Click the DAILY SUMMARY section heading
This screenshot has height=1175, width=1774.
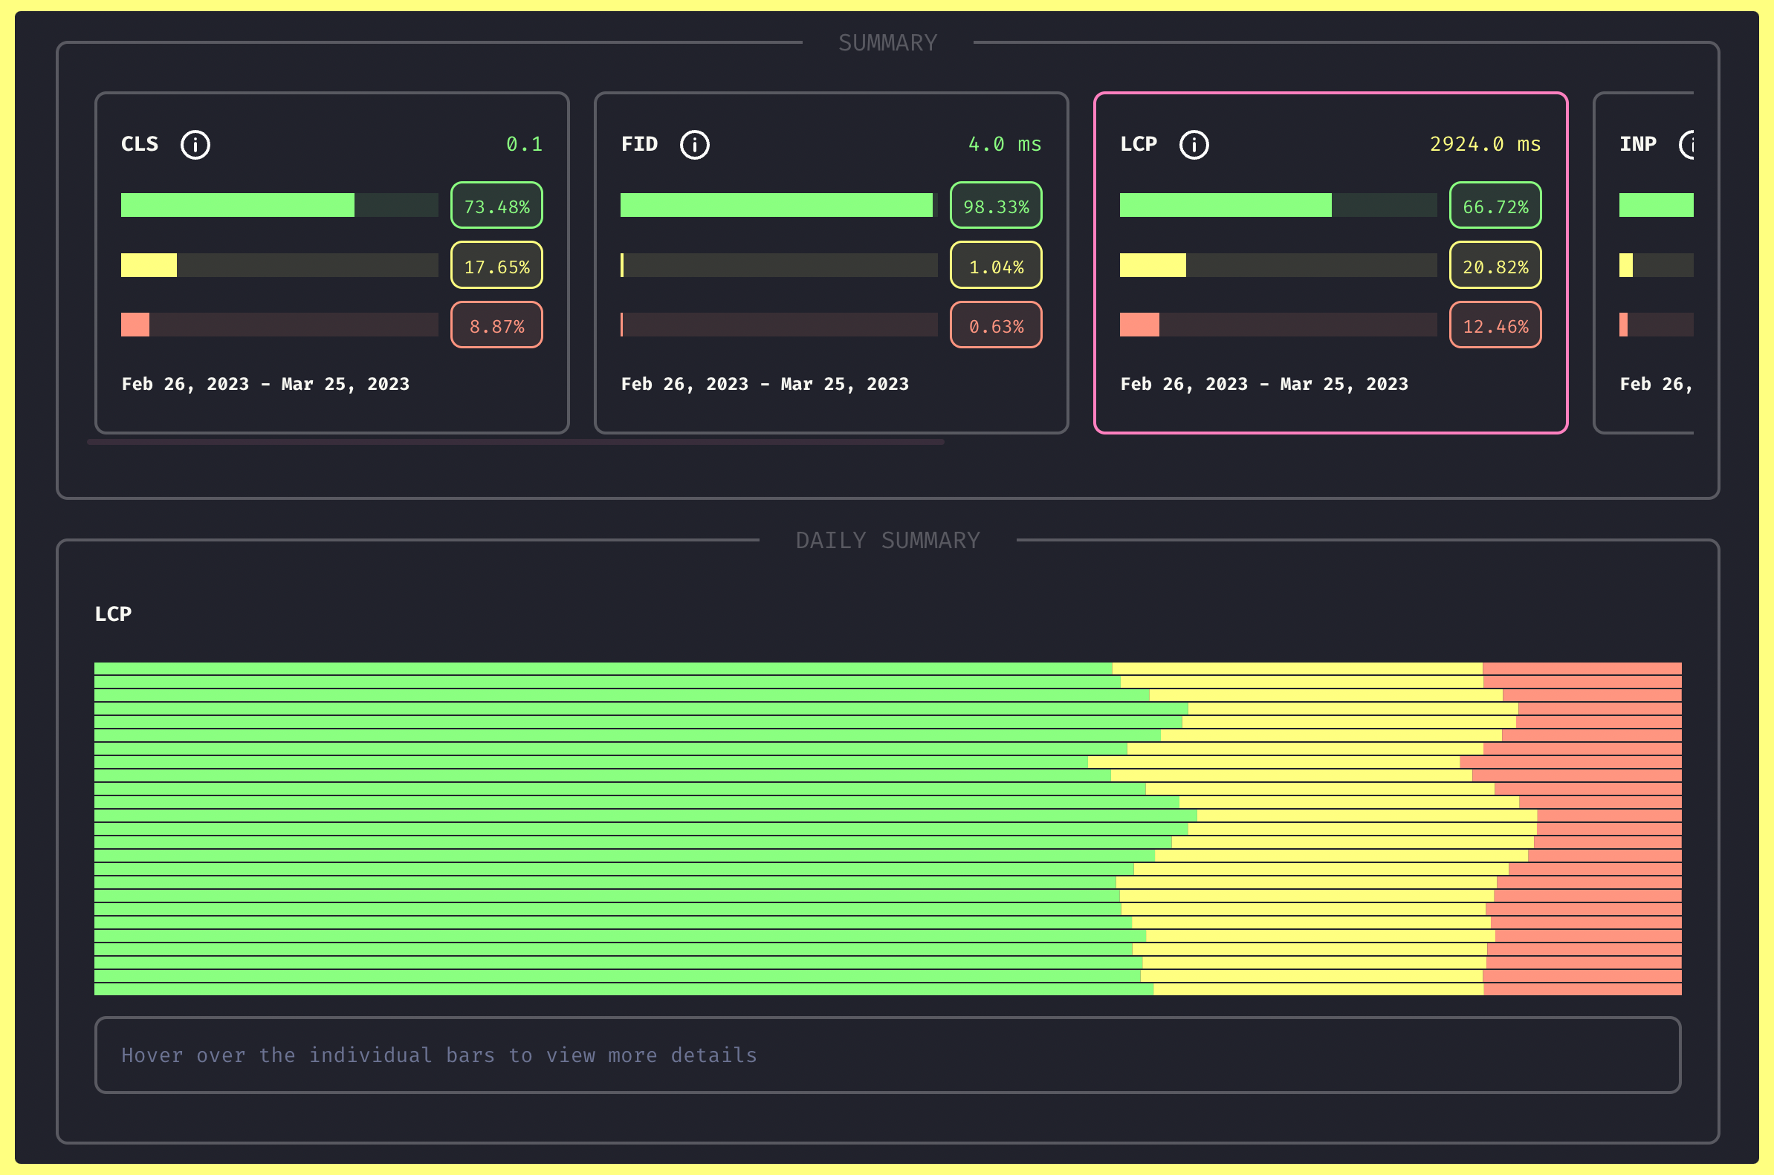point(888,540)
